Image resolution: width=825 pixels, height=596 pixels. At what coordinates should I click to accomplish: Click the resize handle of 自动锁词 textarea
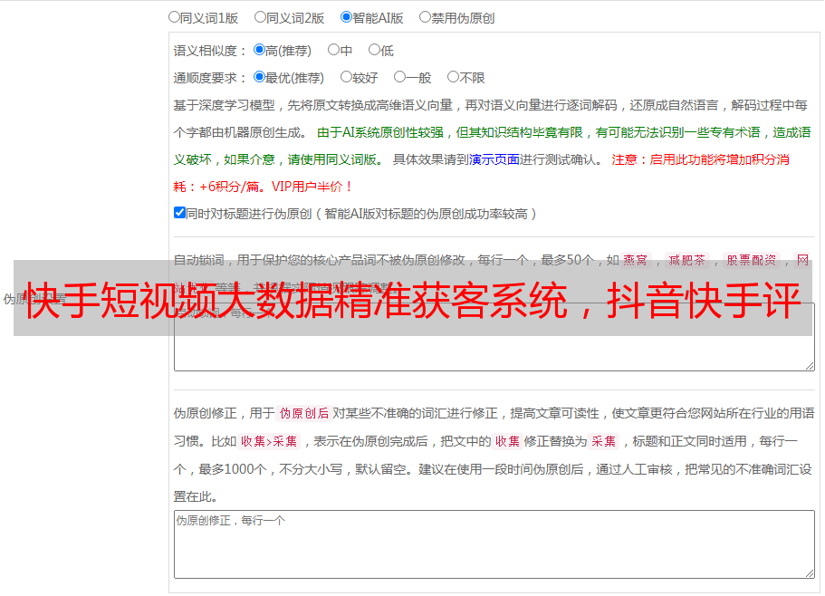pyautogui.click(x=810, y=366)
